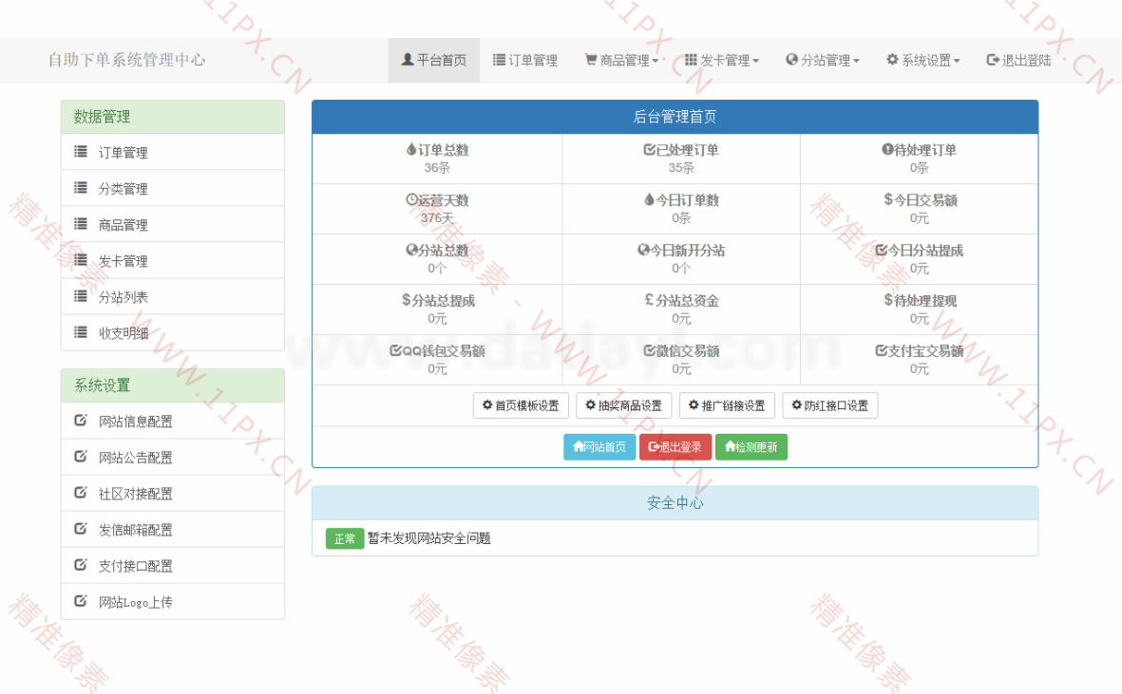Viewport: 1122px width, 694px height.
Task: Click list icon beside sidebar 订单管理
Action: 81,152
